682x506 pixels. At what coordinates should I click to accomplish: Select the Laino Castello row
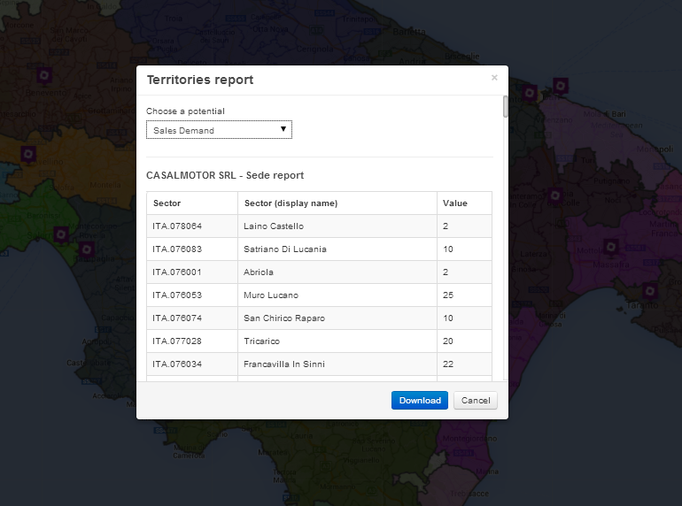274,226
